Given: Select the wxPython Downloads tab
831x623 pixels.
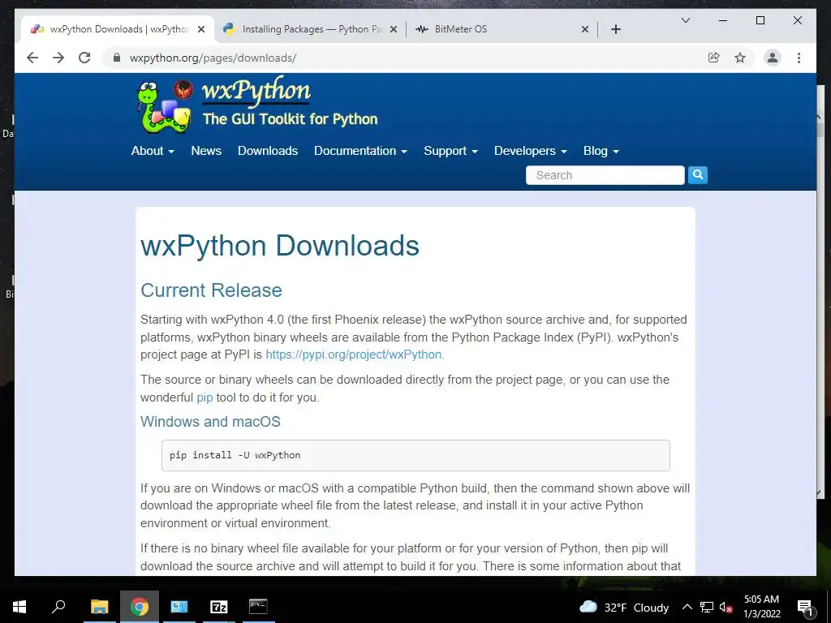Looking at the screenshot, I should pyautogui.click(x=118, y=29).
